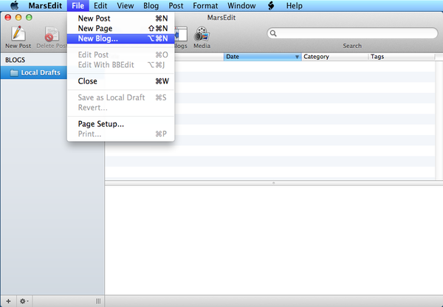Choose Close from the File menu
This screenshot has height=307, width=443.
120,81
